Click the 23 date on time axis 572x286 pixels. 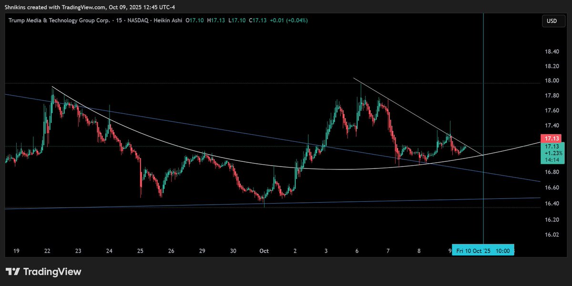pos(78,250)
